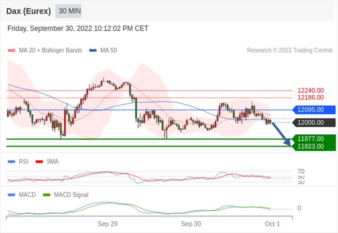
Task: Click the date line 'Friday, September 30, 2022'
Action: (78, 28)
